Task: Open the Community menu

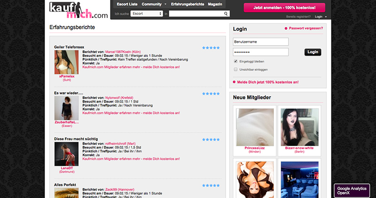Action: click(x=151, y=4)
